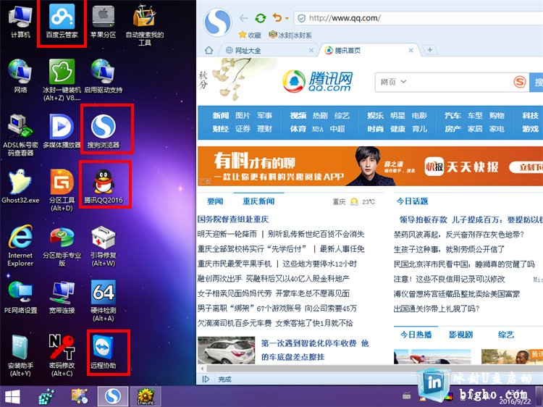Open 分区工具 (Alt+D) icon
Viewport: 543px width, 407px height.
(x=62, y=190)
